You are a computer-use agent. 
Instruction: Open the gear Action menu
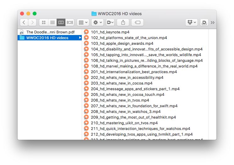[x=97, y=22]
